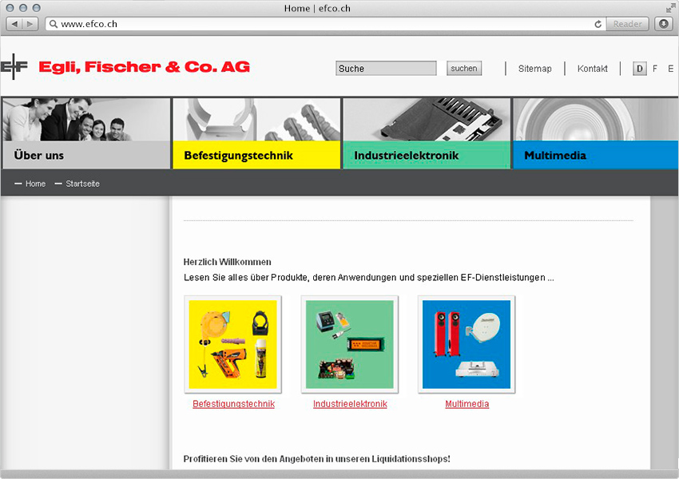Click the Suche search input field
The height and width of the screenshot is (479, 679).
386,69
